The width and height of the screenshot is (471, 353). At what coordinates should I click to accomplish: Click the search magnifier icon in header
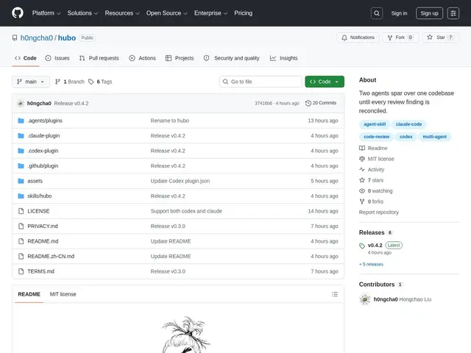click(377, 13)
